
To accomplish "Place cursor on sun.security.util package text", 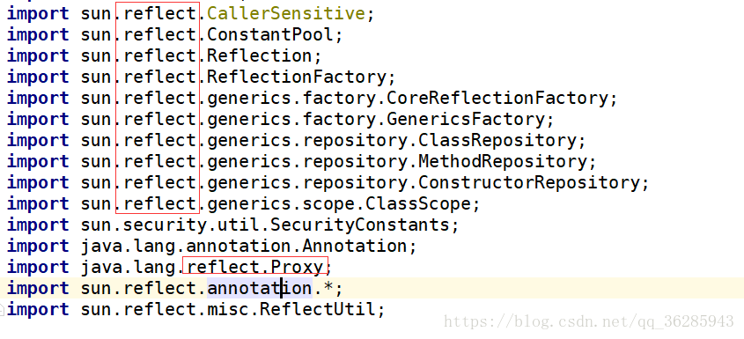I will tap(170, 225).
